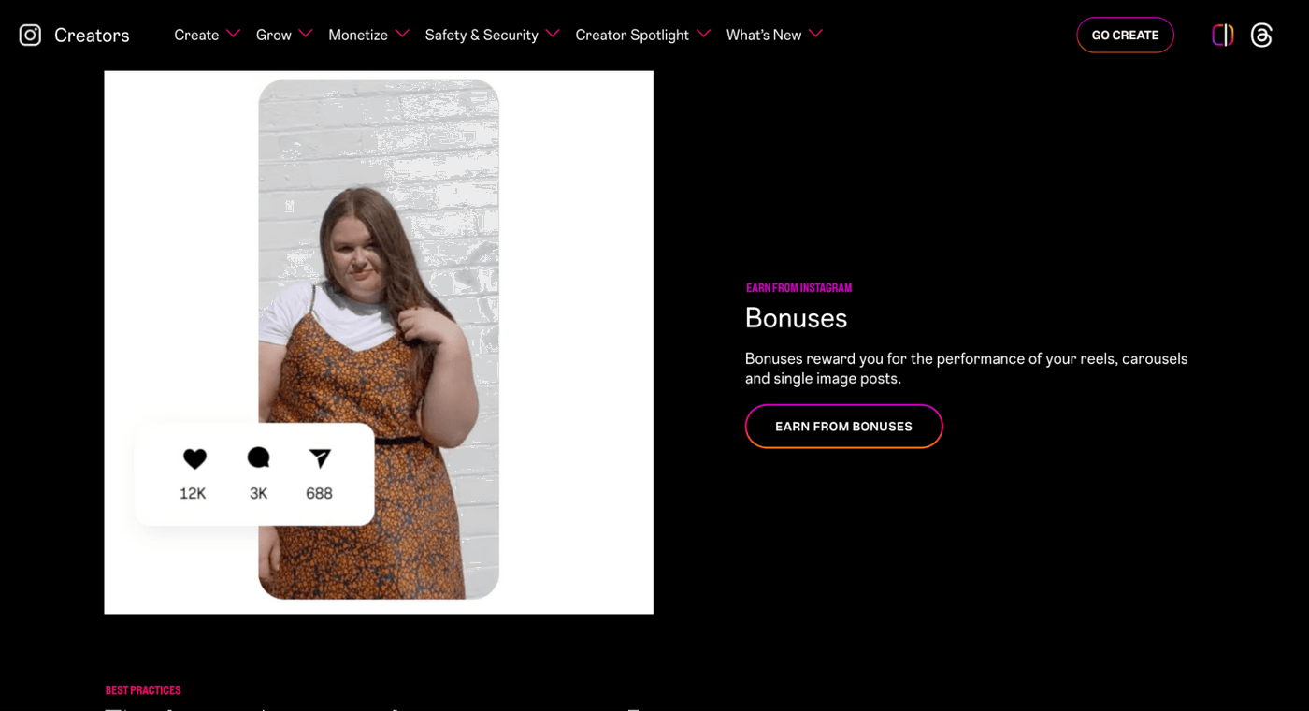This screenshot has width=1309, height=711.
Task: Expand the What's New chevron
Action: (815, 34)
